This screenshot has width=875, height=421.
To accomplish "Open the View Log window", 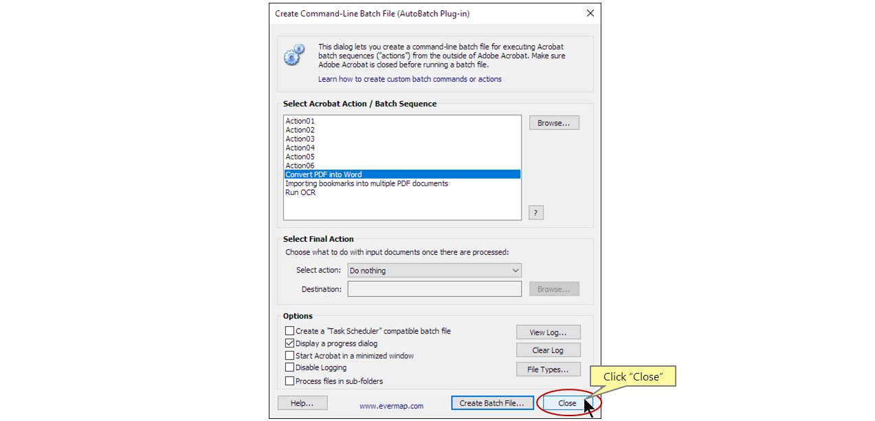I will pos(548,332).
